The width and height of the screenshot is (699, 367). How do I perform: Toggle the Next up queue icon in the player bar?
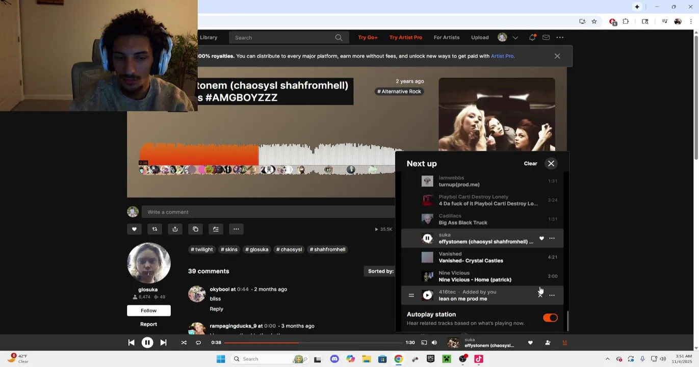[x=564, y=343]
